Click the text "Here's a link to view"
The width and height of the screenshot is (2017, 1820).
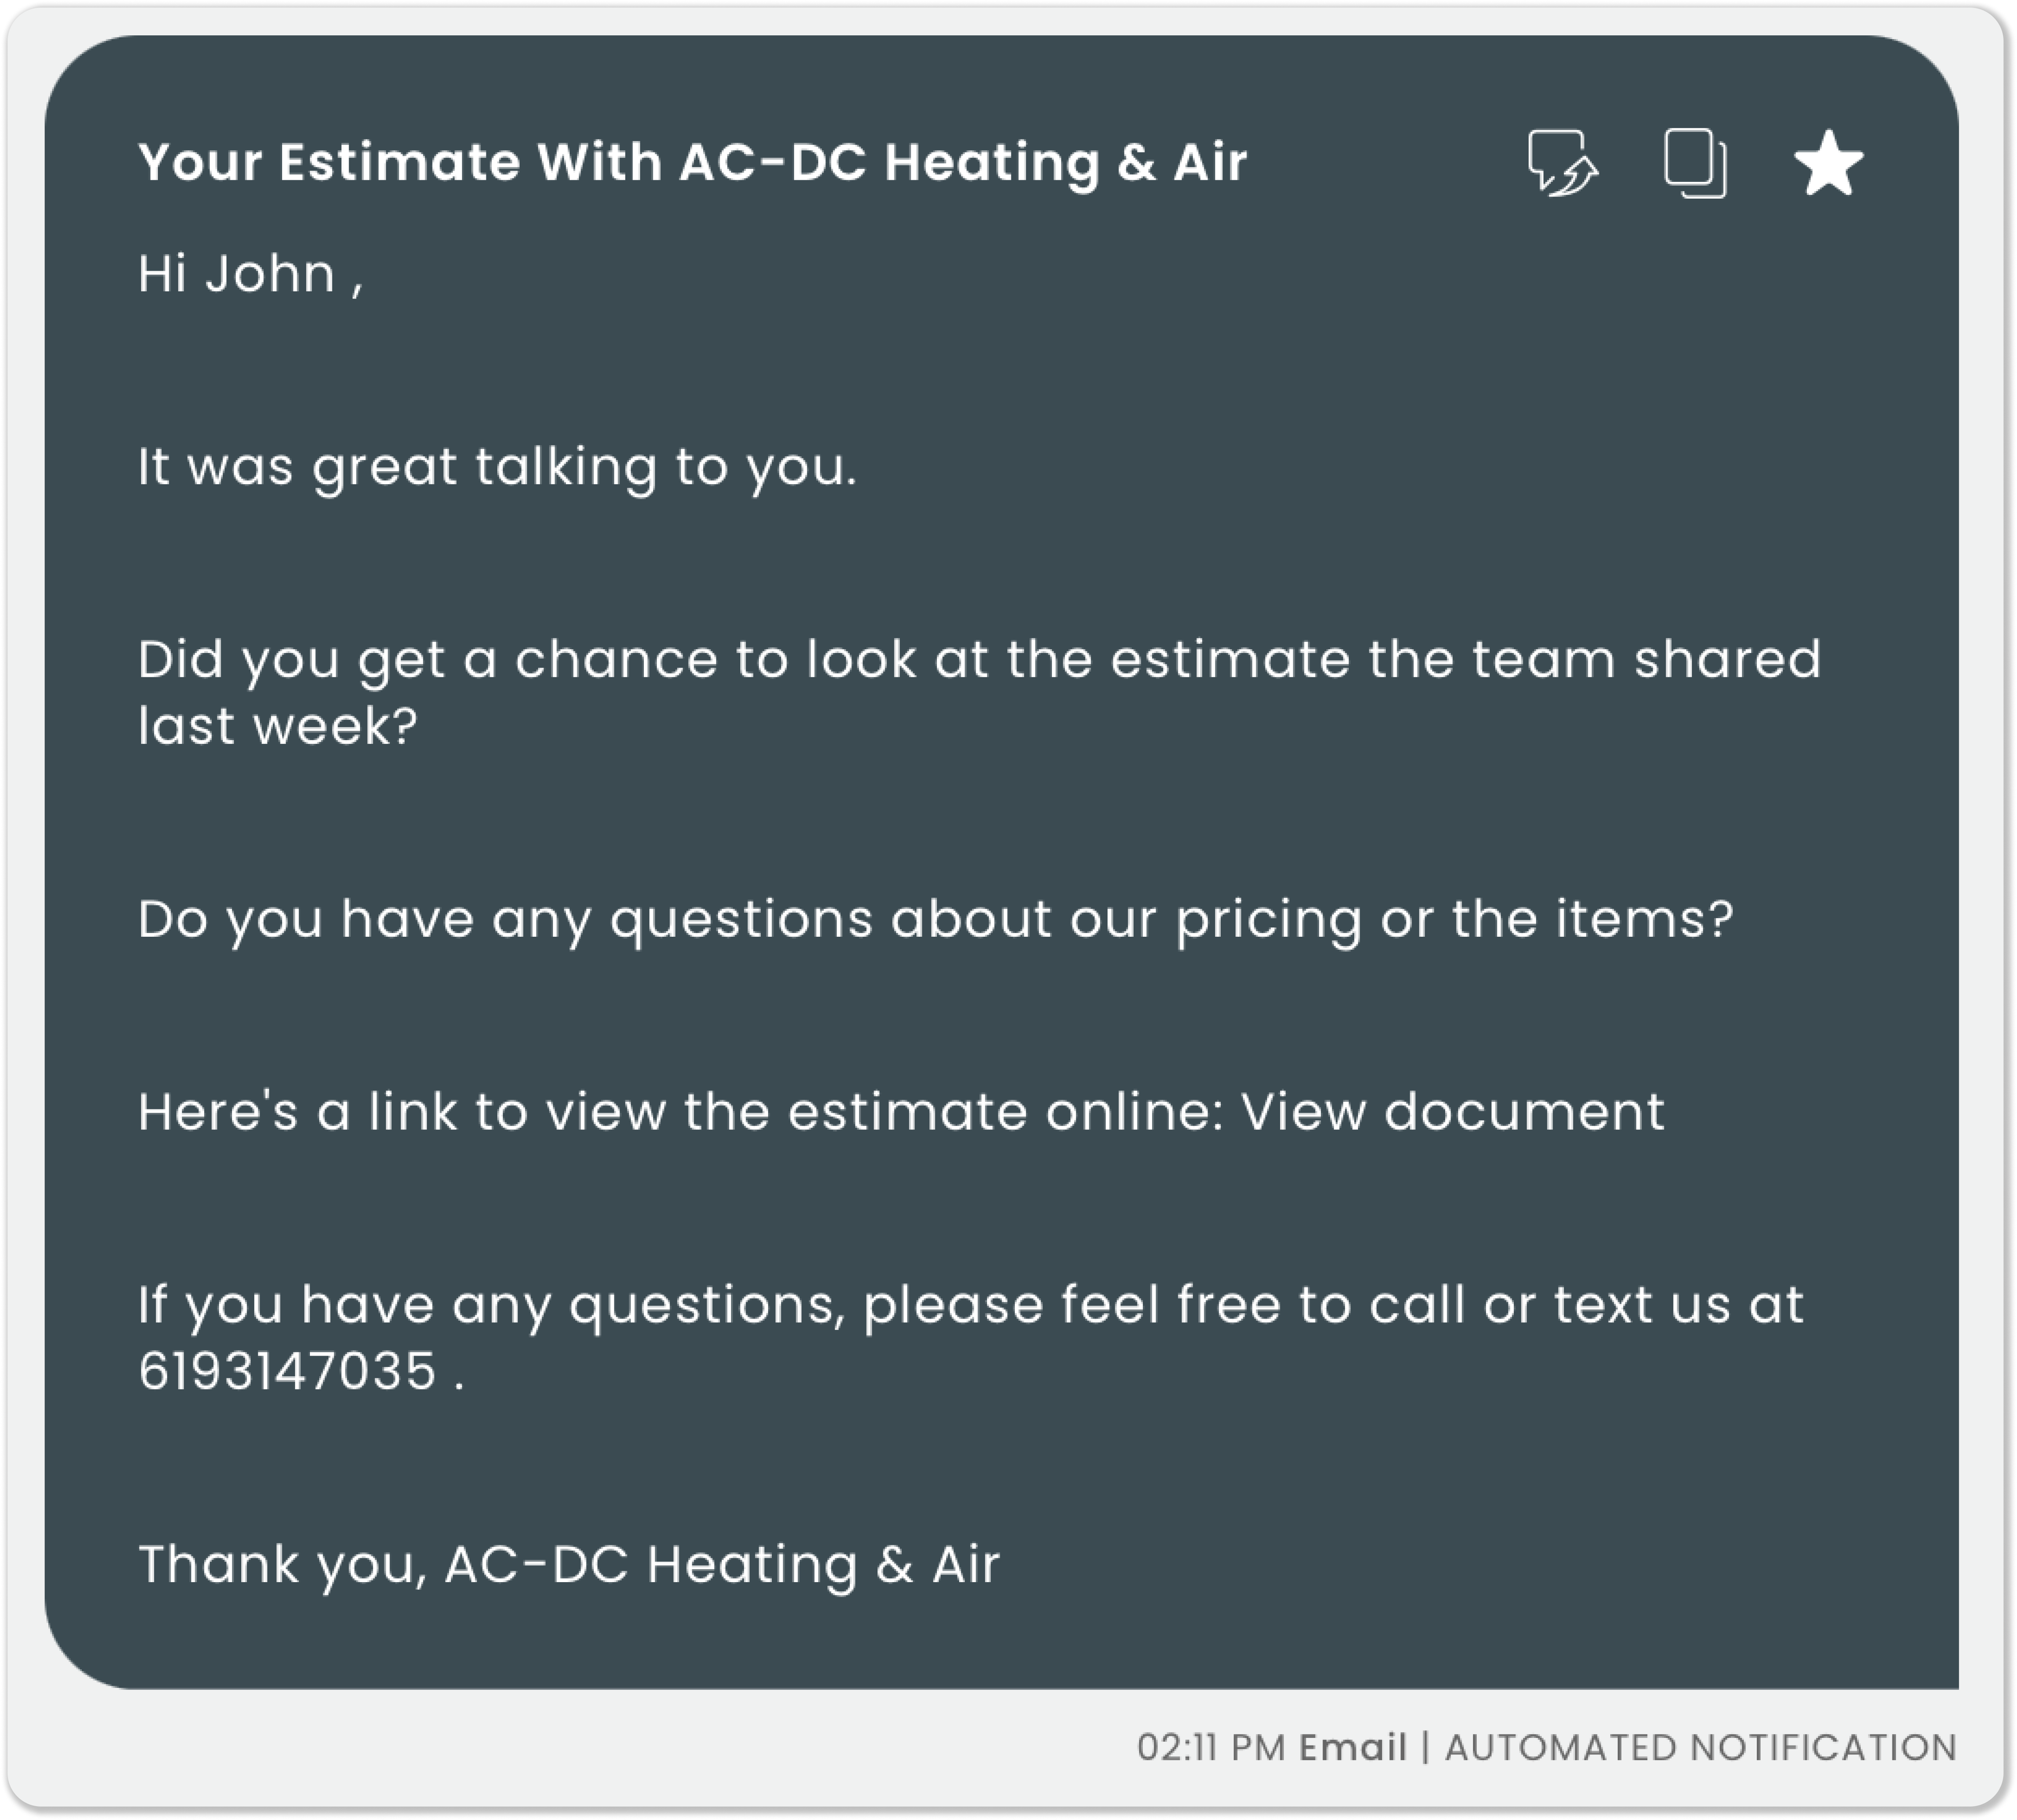click(400, 1111)
